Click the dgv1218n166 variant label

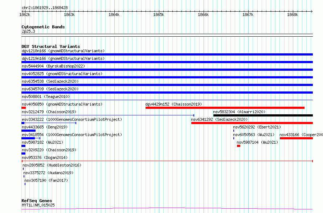point(63,51)
